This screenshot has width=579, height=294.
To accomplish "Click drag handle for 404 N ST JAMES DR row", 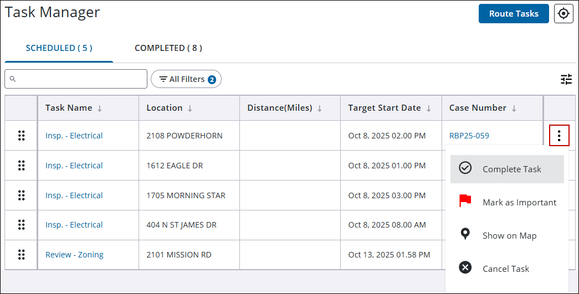I will click(22, 225).
